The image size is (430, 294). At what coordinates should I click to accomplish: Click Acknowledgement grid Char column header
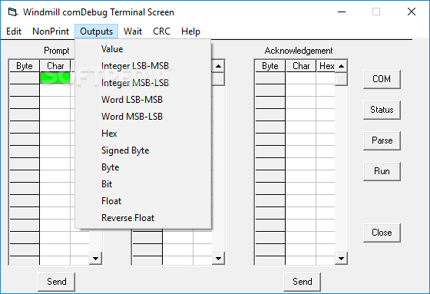(301, 66)
